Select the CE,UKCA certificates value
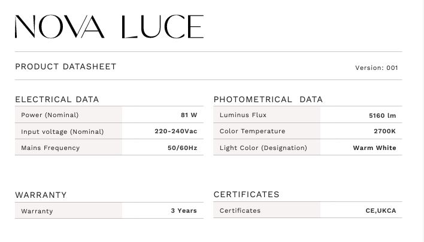Viewport: 424px width, 242px height. (x=381, y=211)
